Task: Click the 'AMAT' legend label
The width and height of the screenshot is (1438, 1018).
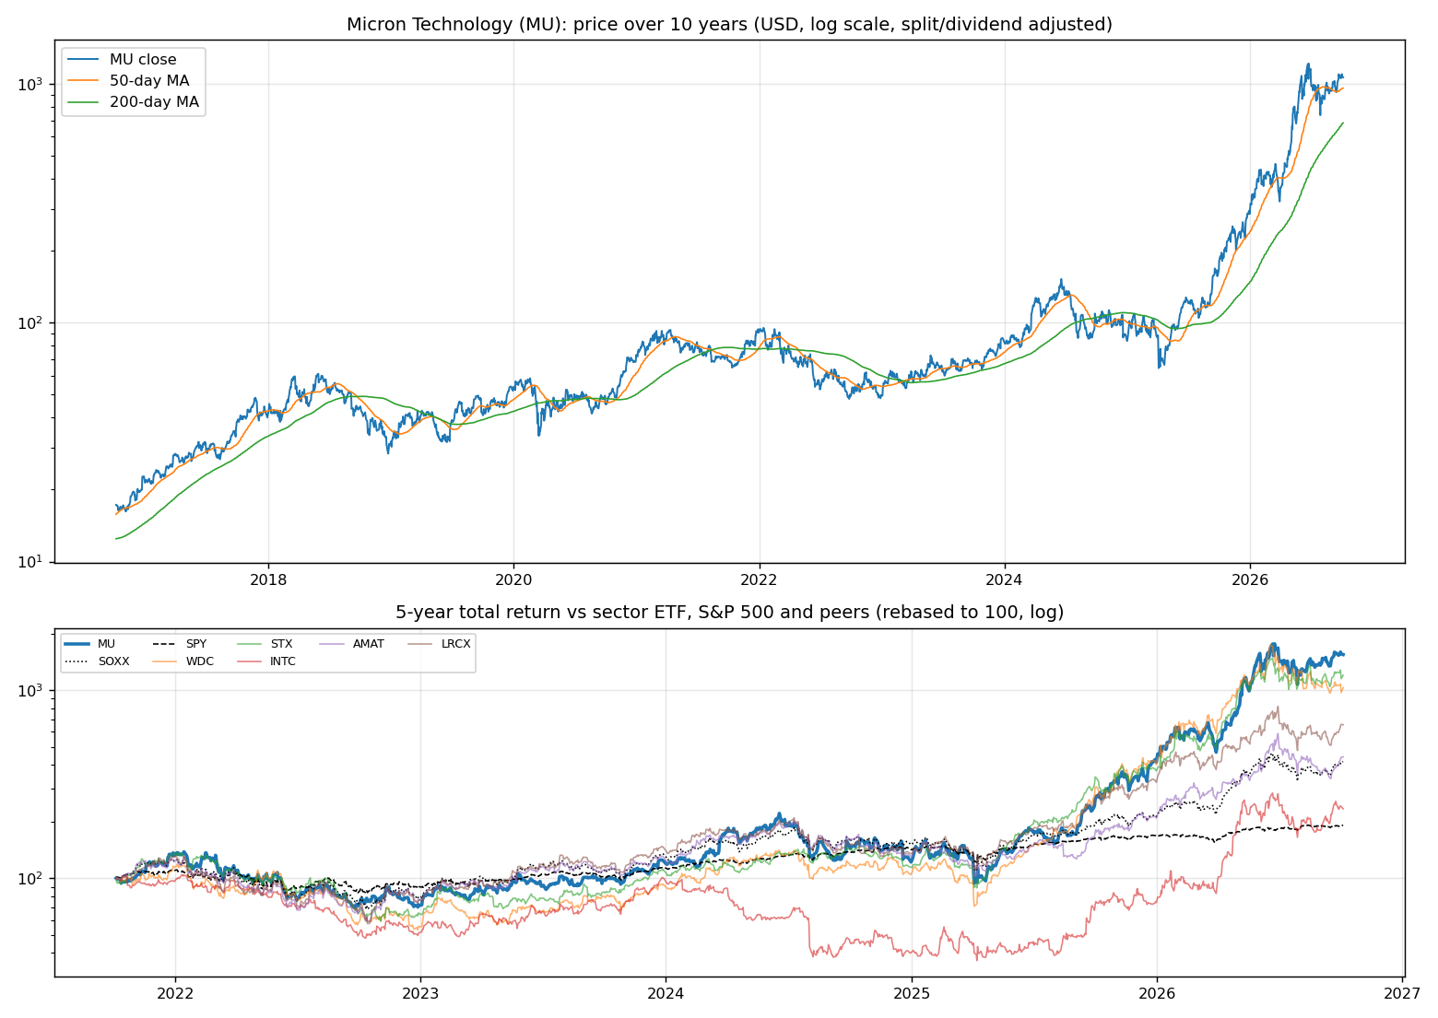Action: [x=369, y=644]
